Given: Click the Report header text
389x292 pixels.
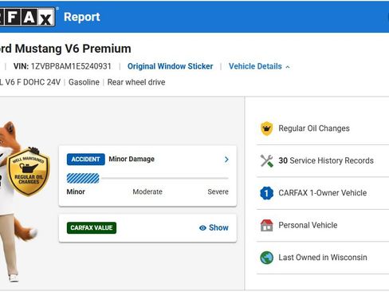Looking at the screenshot, I should 82,17.
